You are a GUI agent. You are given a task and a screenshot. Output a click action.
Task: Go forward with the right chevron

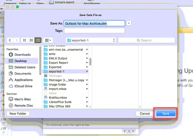pyautogui.click(x=16, y=40)
